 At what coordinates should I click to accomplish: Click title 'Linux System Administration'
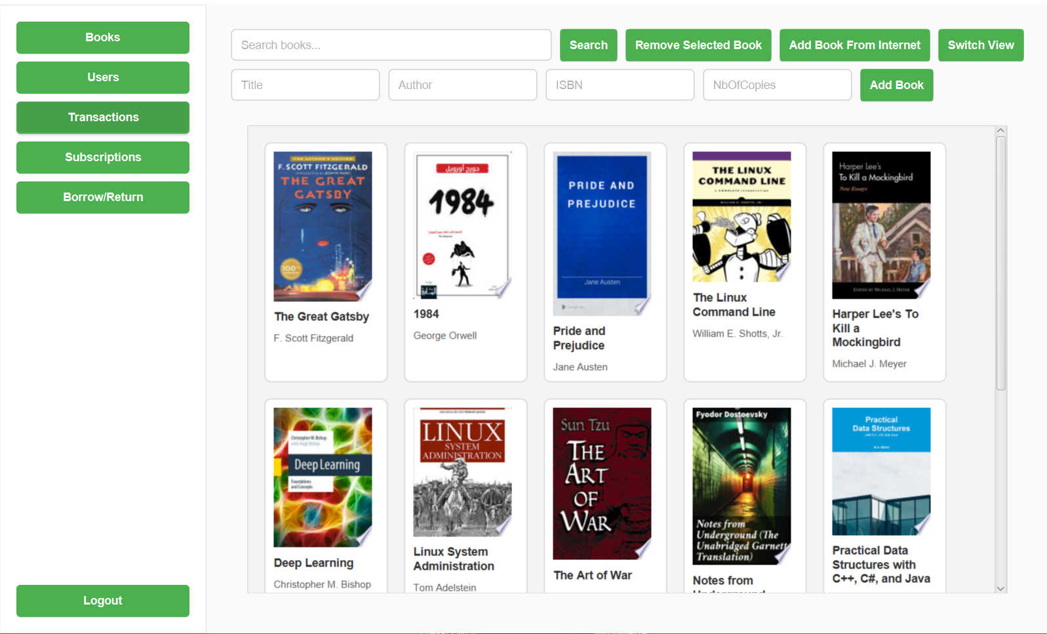[x=454, y=559]
